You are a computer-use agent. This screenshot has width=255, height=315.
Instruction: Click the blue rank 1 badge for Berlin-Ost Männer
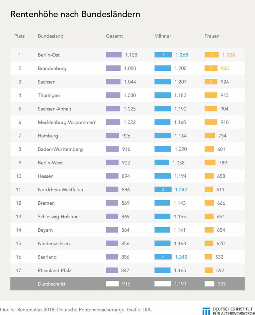click(x=163, y=54)
